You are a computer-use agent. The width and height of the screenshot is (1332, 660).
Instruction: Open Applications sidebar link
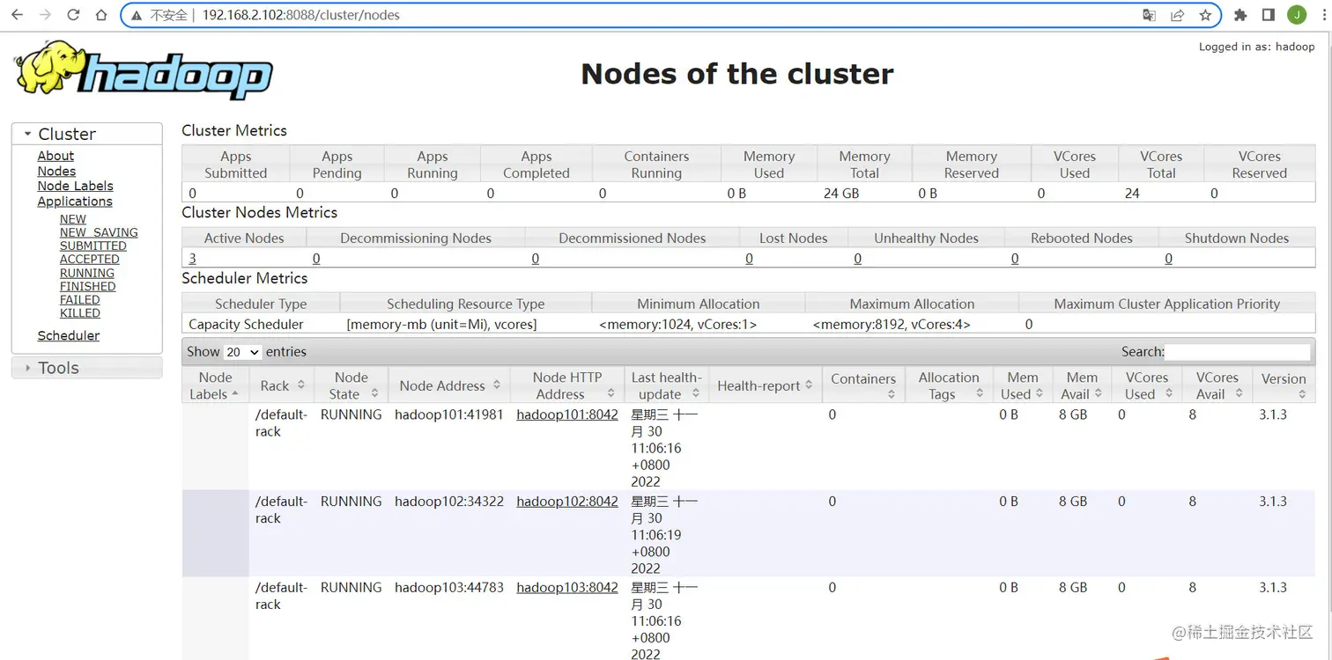click(75, 201)
